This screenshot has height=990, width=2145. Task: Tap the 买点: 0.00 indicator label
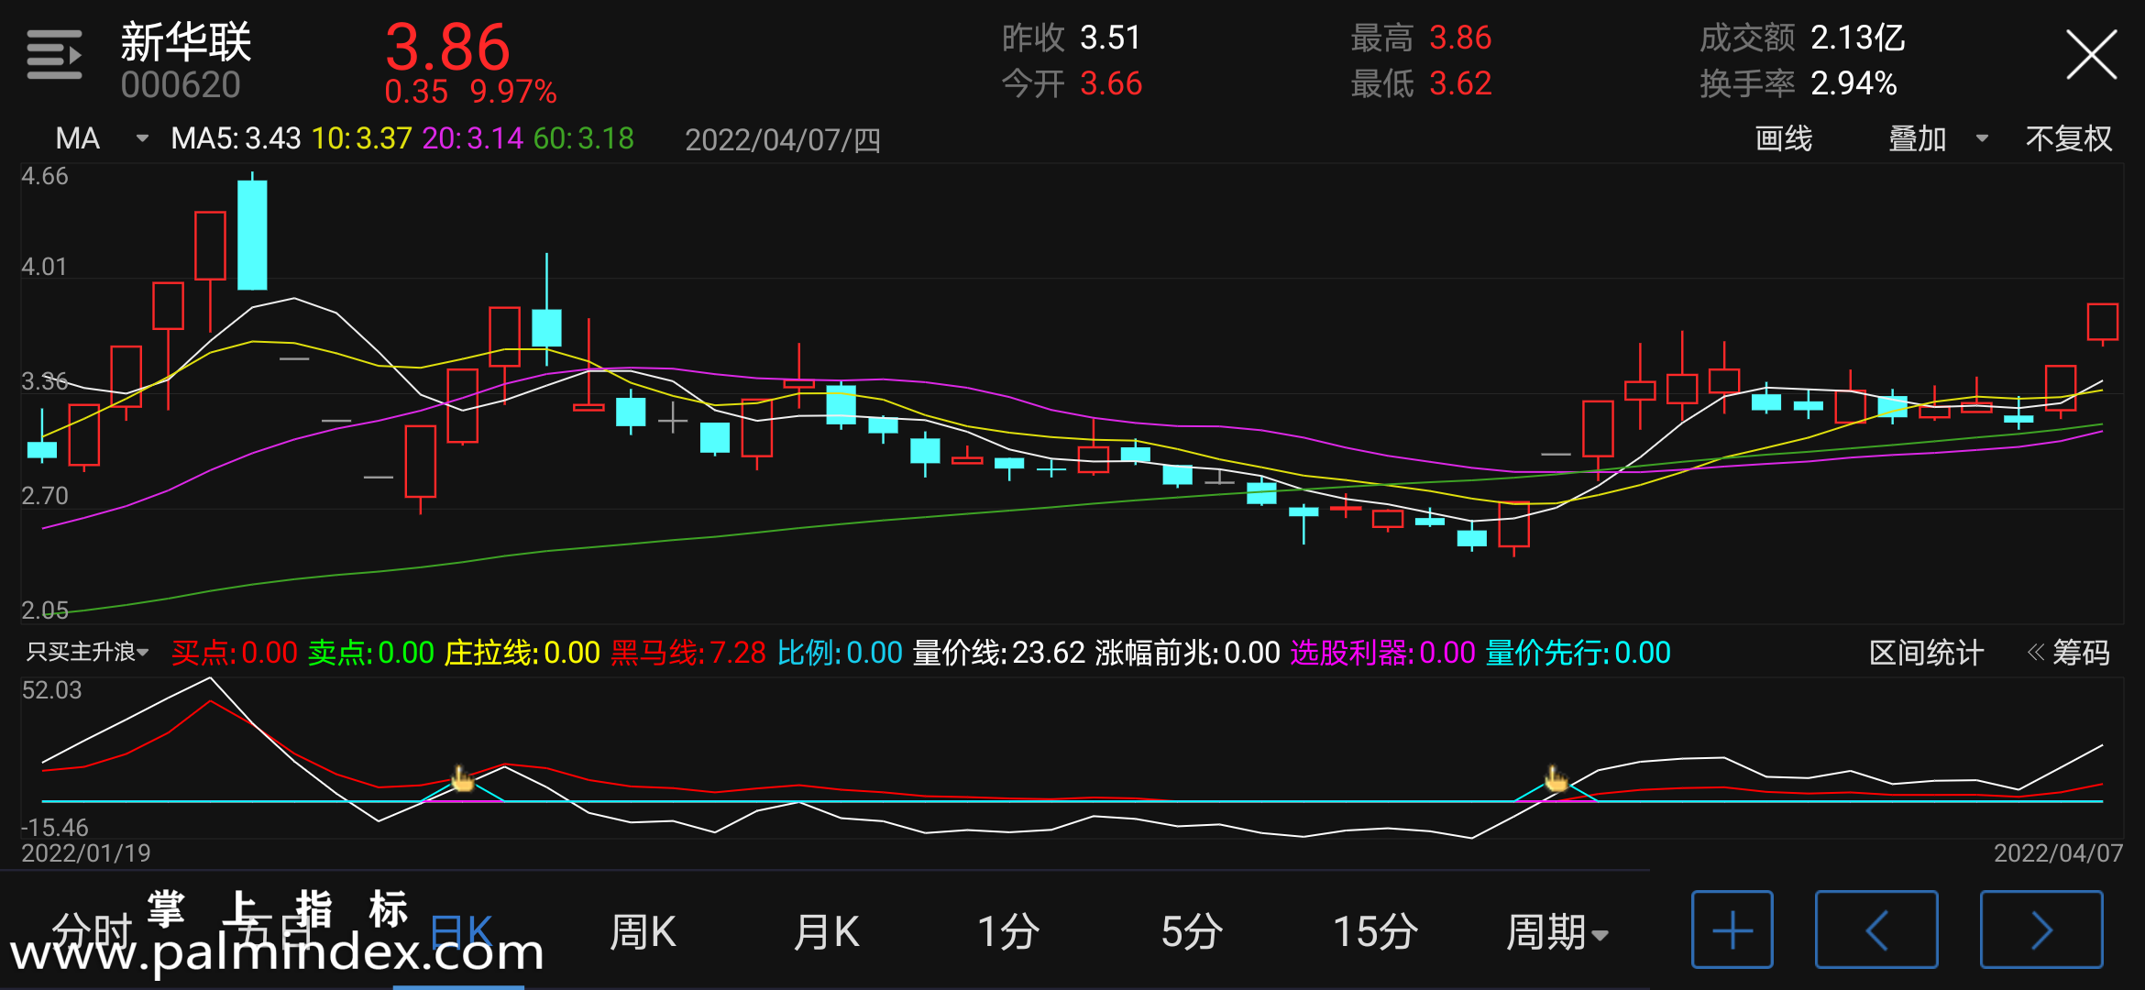point(235,653)
